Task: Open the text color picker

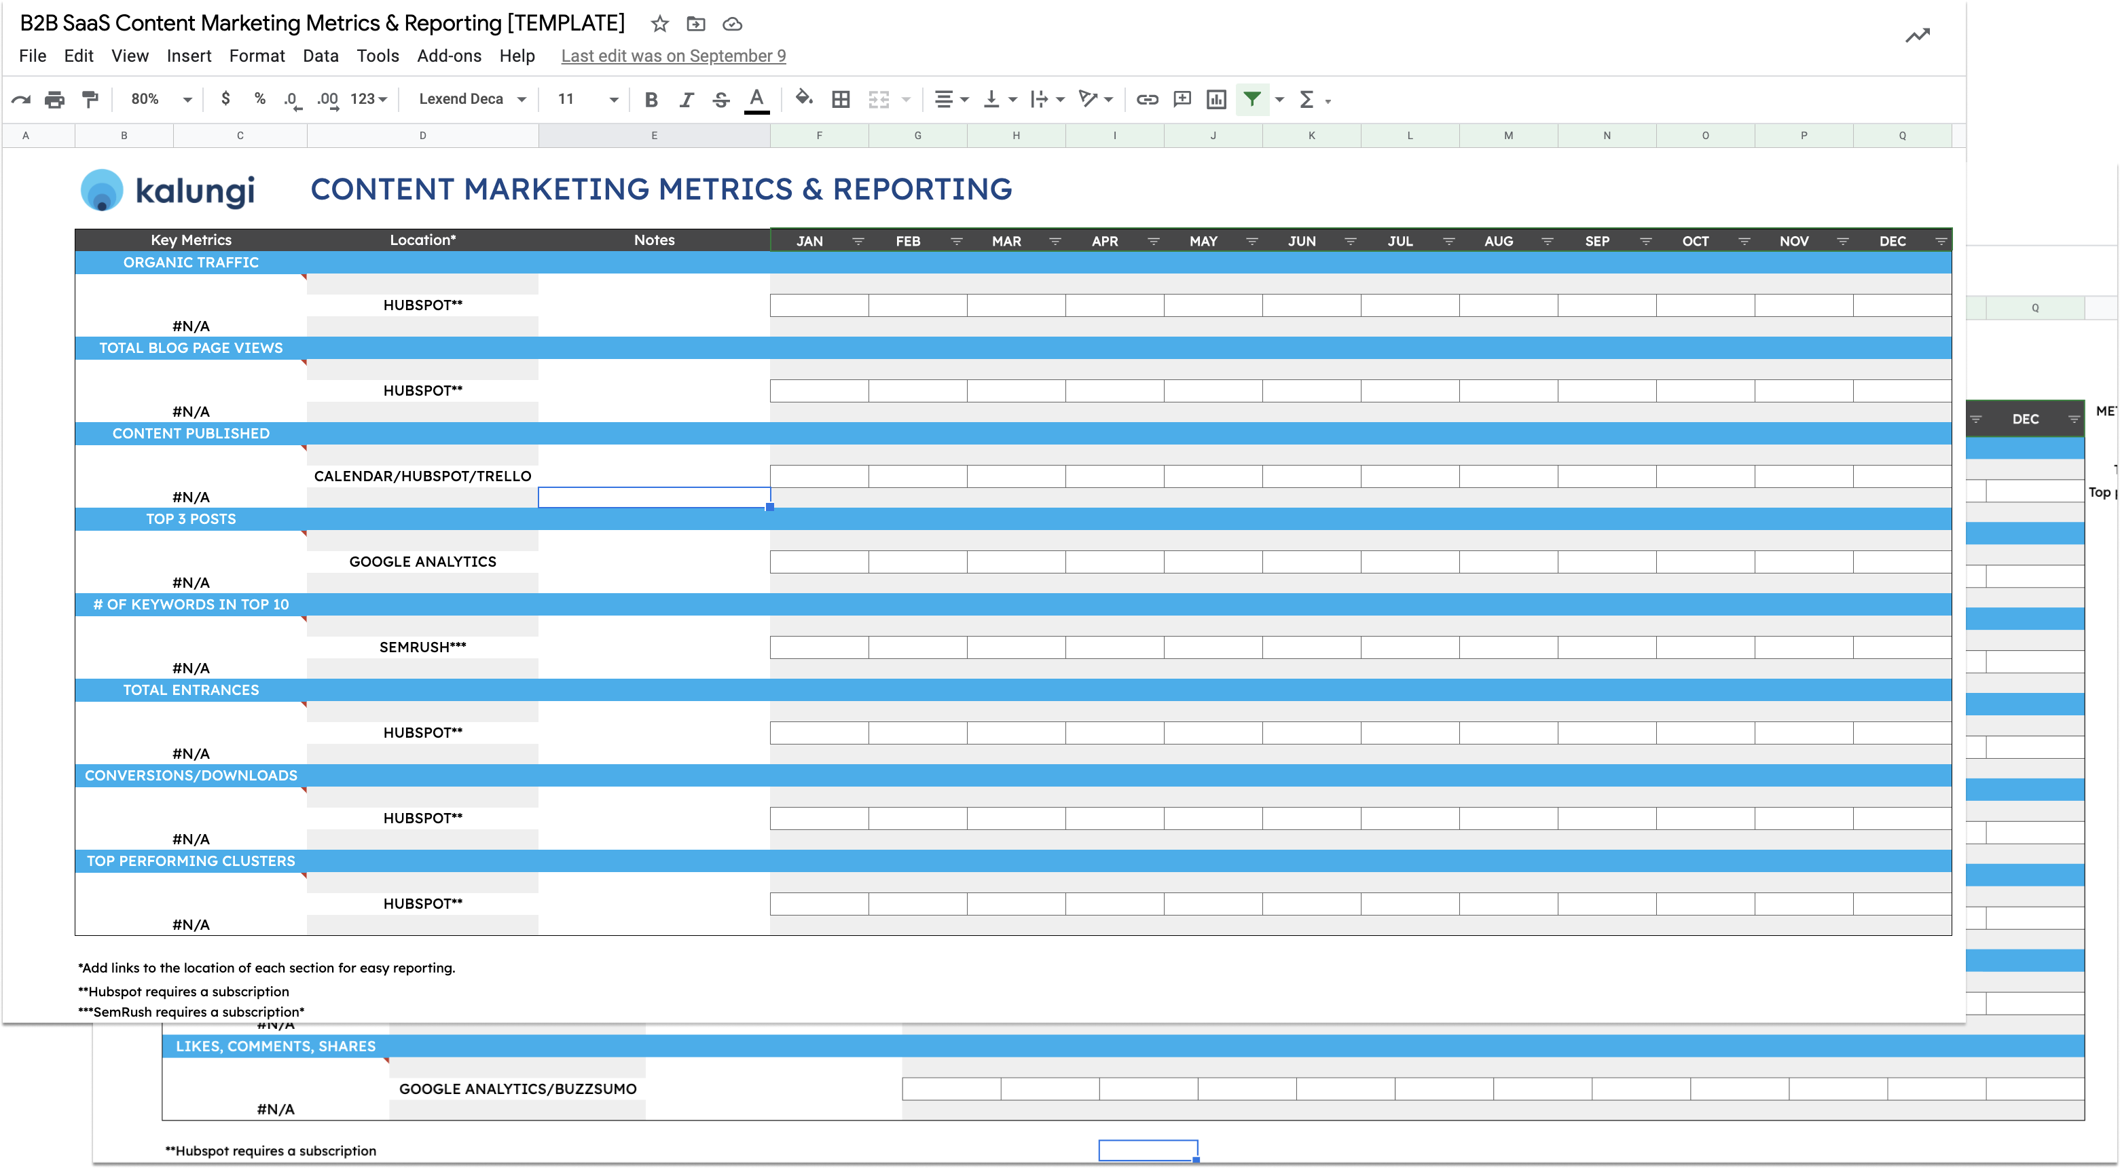Action: tap(756, 100)
